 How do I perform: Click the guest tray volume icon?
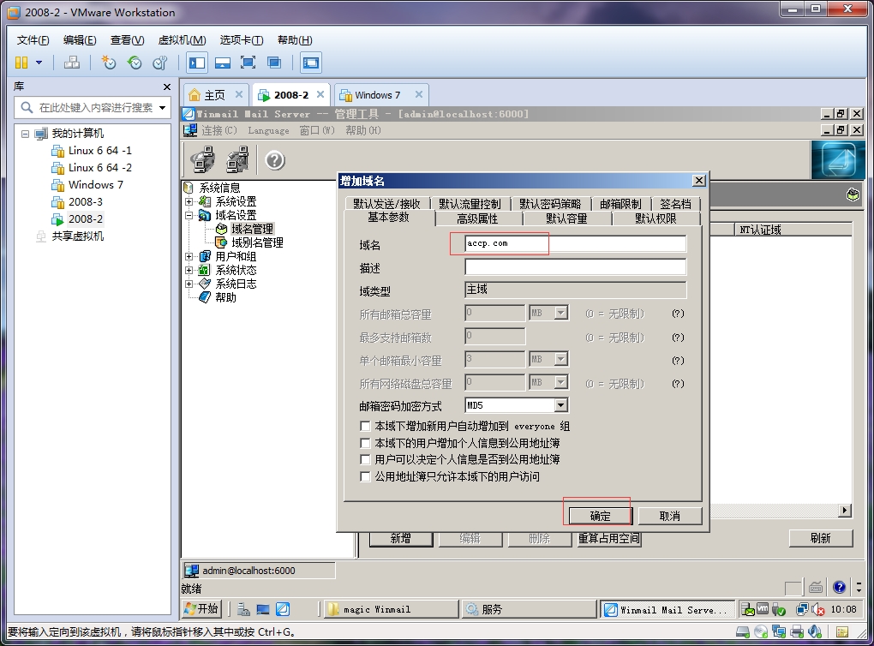tap(818, 610)
